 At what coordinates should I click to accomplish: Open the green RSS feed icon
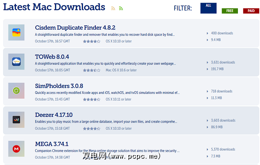click(121, 8)
